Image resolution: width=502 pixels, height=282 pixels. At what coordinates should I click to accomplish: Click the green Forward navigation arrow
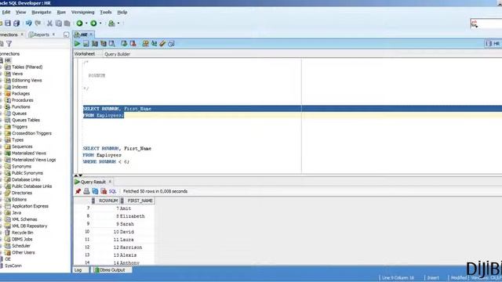pyautogui.click(x=93, y=23)
